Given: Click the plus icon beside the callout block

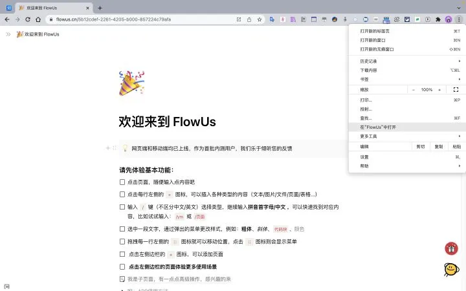Looking at the screenshot, I should tap(108, 148).
